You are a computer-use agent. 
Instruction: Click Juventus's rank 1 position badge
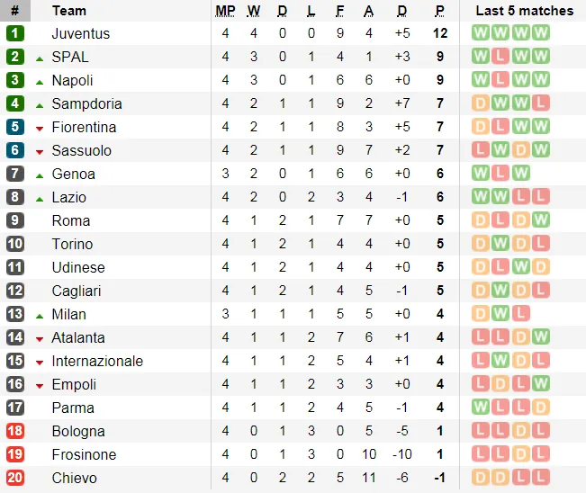point(14,33)
